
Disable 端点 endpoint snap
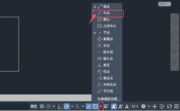pos(107,7)
